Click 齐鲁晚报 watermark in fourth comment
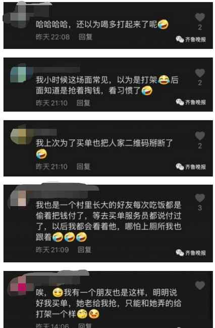This screenshot has width=215, height=328. click(191, 252)
